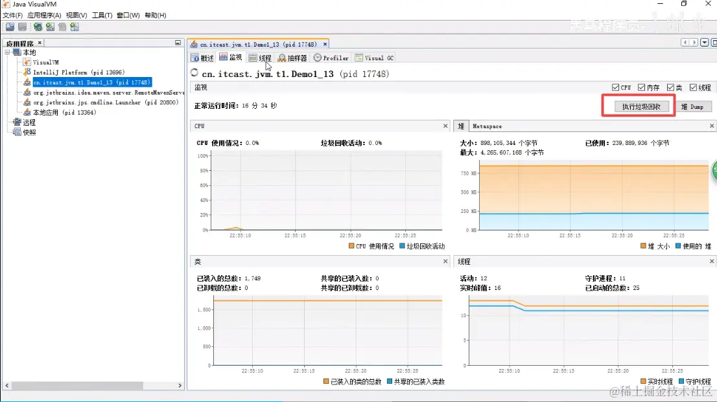Screen dimensions: 717x402
Task: Click the 已装入的类的总数 legend swatch
Action: pos(326,381)
